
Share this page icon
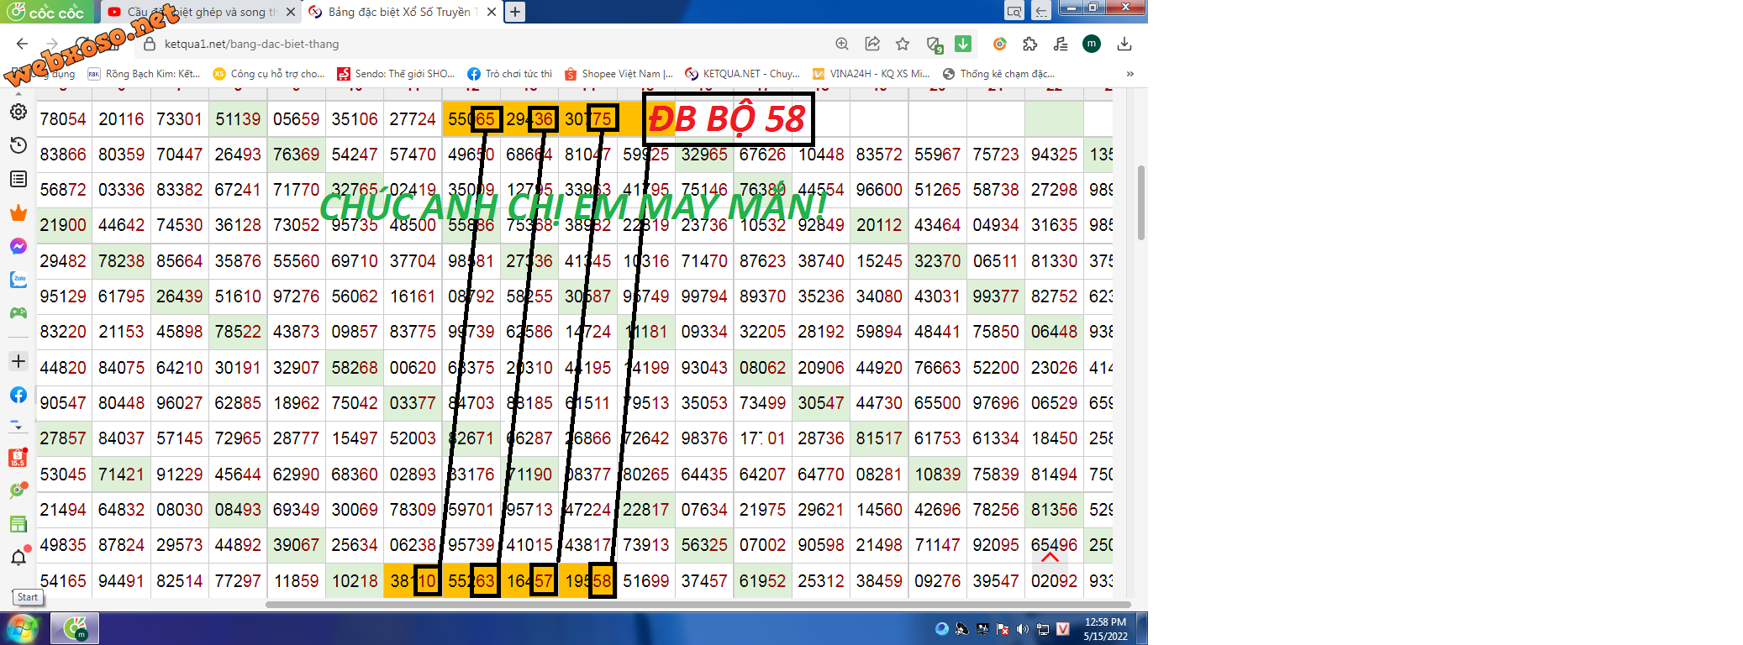click(872, 44)
